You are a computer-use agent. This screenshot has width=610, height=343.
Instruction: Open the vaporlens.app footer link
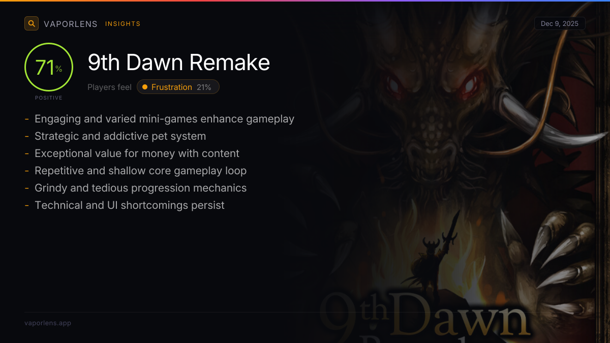[48, 323]
